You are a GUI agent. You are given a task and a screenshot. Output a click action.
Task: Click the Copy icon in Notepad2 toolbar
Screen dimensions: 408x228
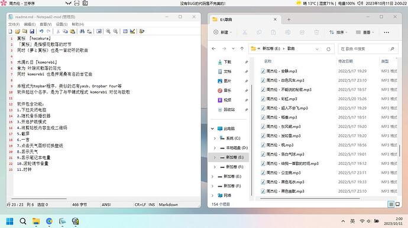(x=65, y=31)
